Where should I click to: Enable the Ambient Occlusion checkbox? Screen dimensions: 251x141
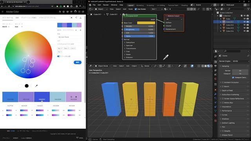click(x=223, y=83)
